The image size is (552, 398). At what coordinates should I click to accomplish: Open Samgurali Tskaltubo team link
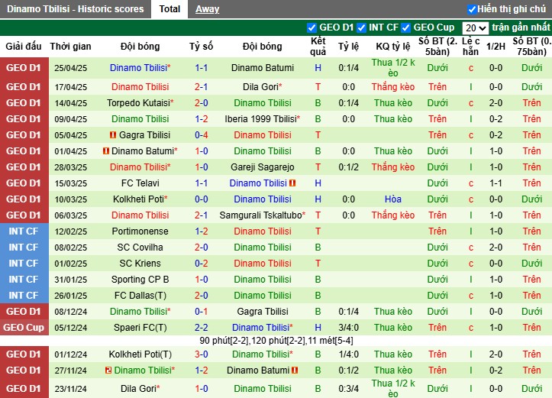(263, 215)
